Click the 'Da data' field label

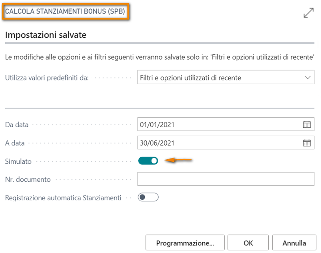(x=17, y=124)
